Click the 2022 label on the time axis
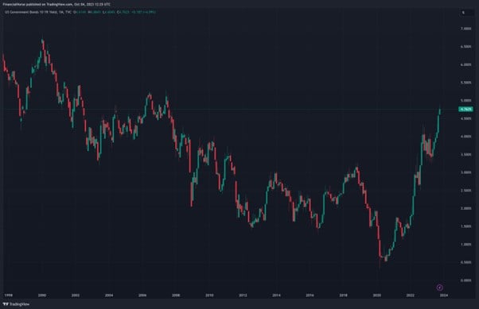The image size is (479, 309). (410, 295)
